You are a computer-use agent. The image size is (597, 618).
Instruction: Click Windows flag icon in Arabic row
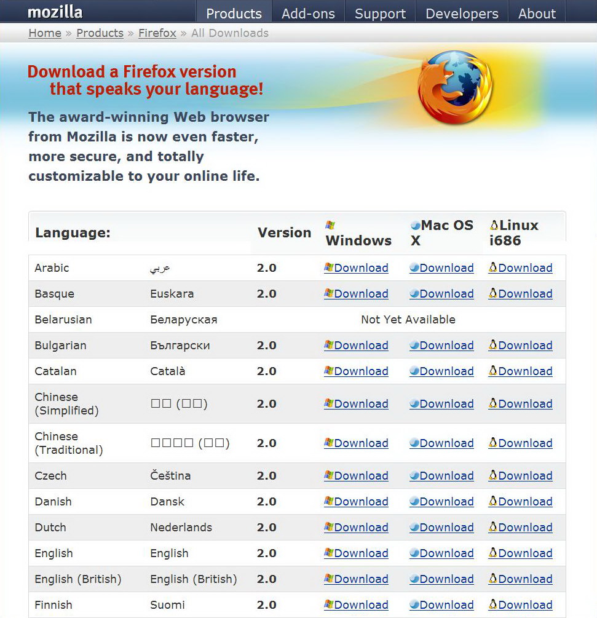click(329, 267)
